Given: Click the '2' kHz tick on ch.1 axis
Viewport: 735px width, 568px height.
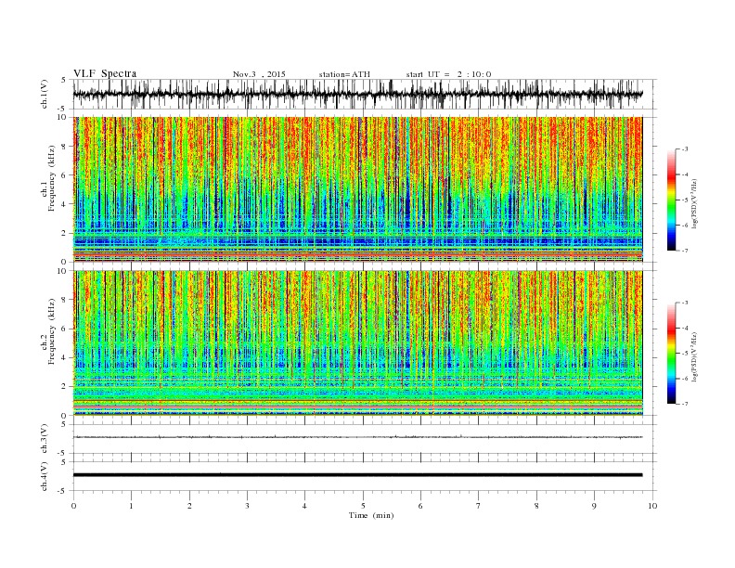Looking at the screenshot, I should [x=65, y=233].
